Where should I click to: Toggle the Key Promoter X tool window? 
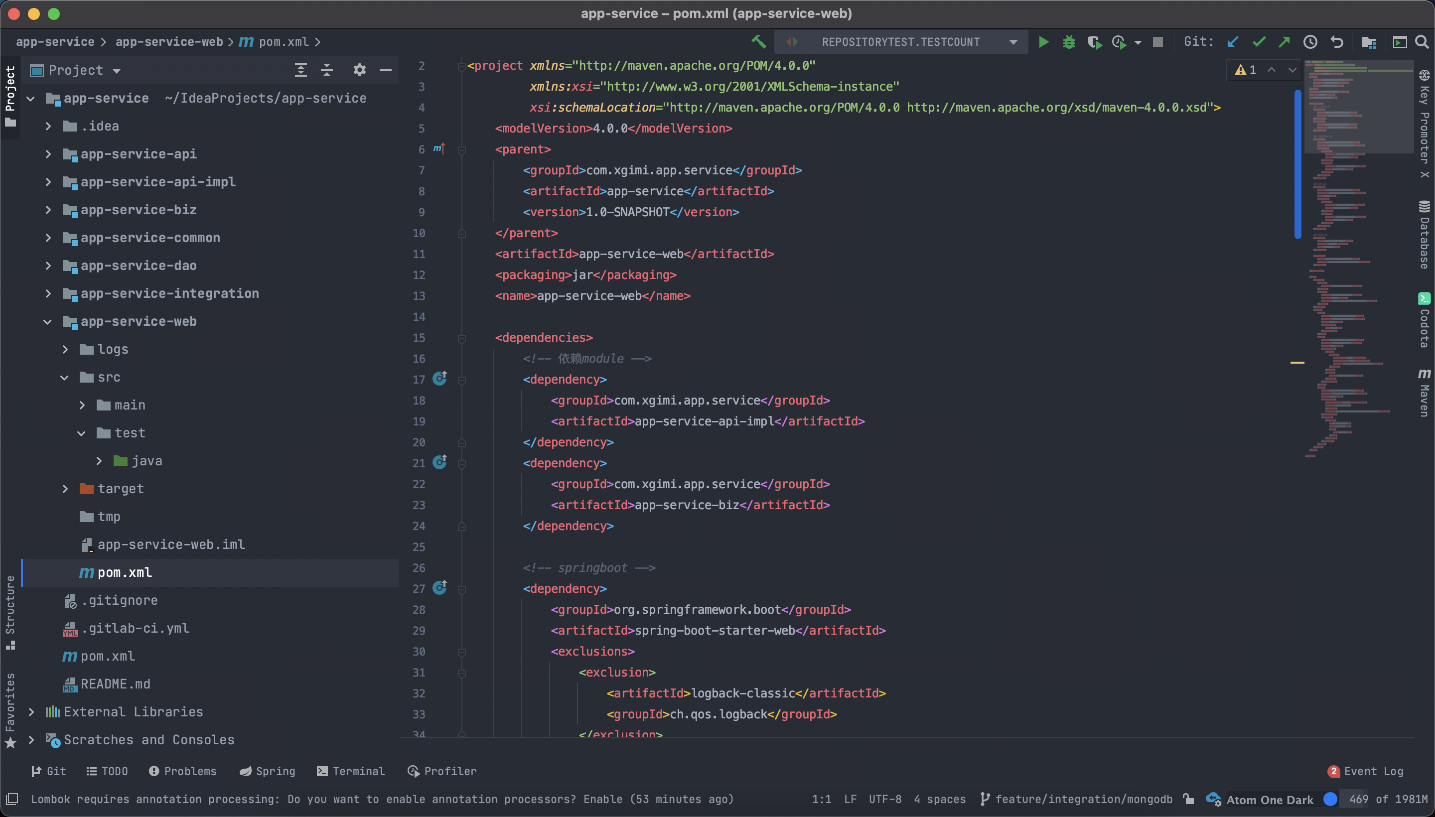(x=1425, y=124)
